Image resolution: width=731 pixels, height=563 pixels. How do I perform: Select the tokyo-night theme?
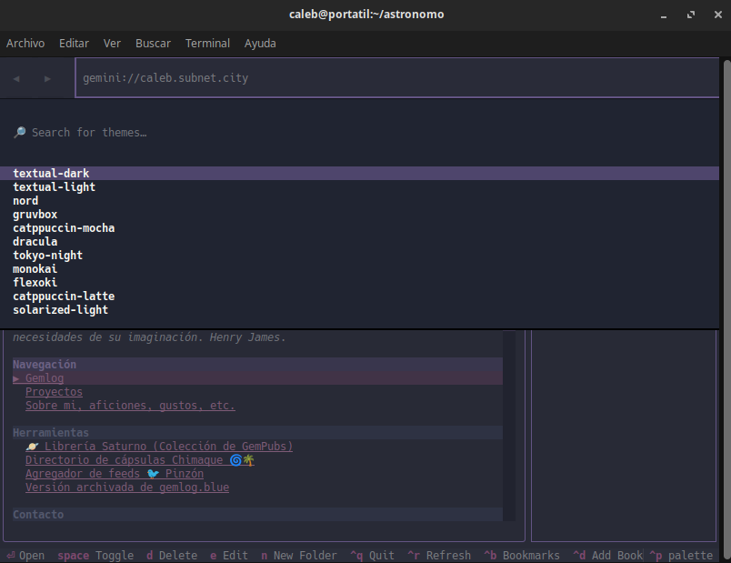tap(47, 256)
